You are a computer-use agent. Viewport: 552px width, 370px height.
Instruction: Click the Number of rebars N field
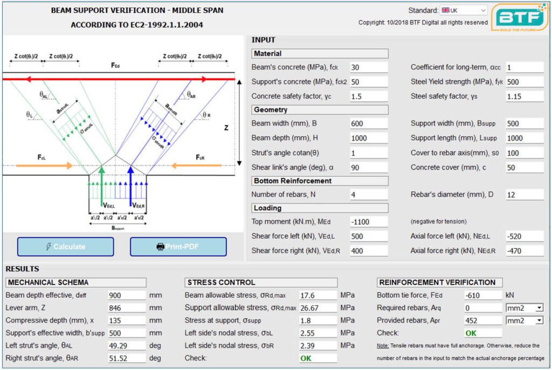pyautogui.click(x=368, y=194)
